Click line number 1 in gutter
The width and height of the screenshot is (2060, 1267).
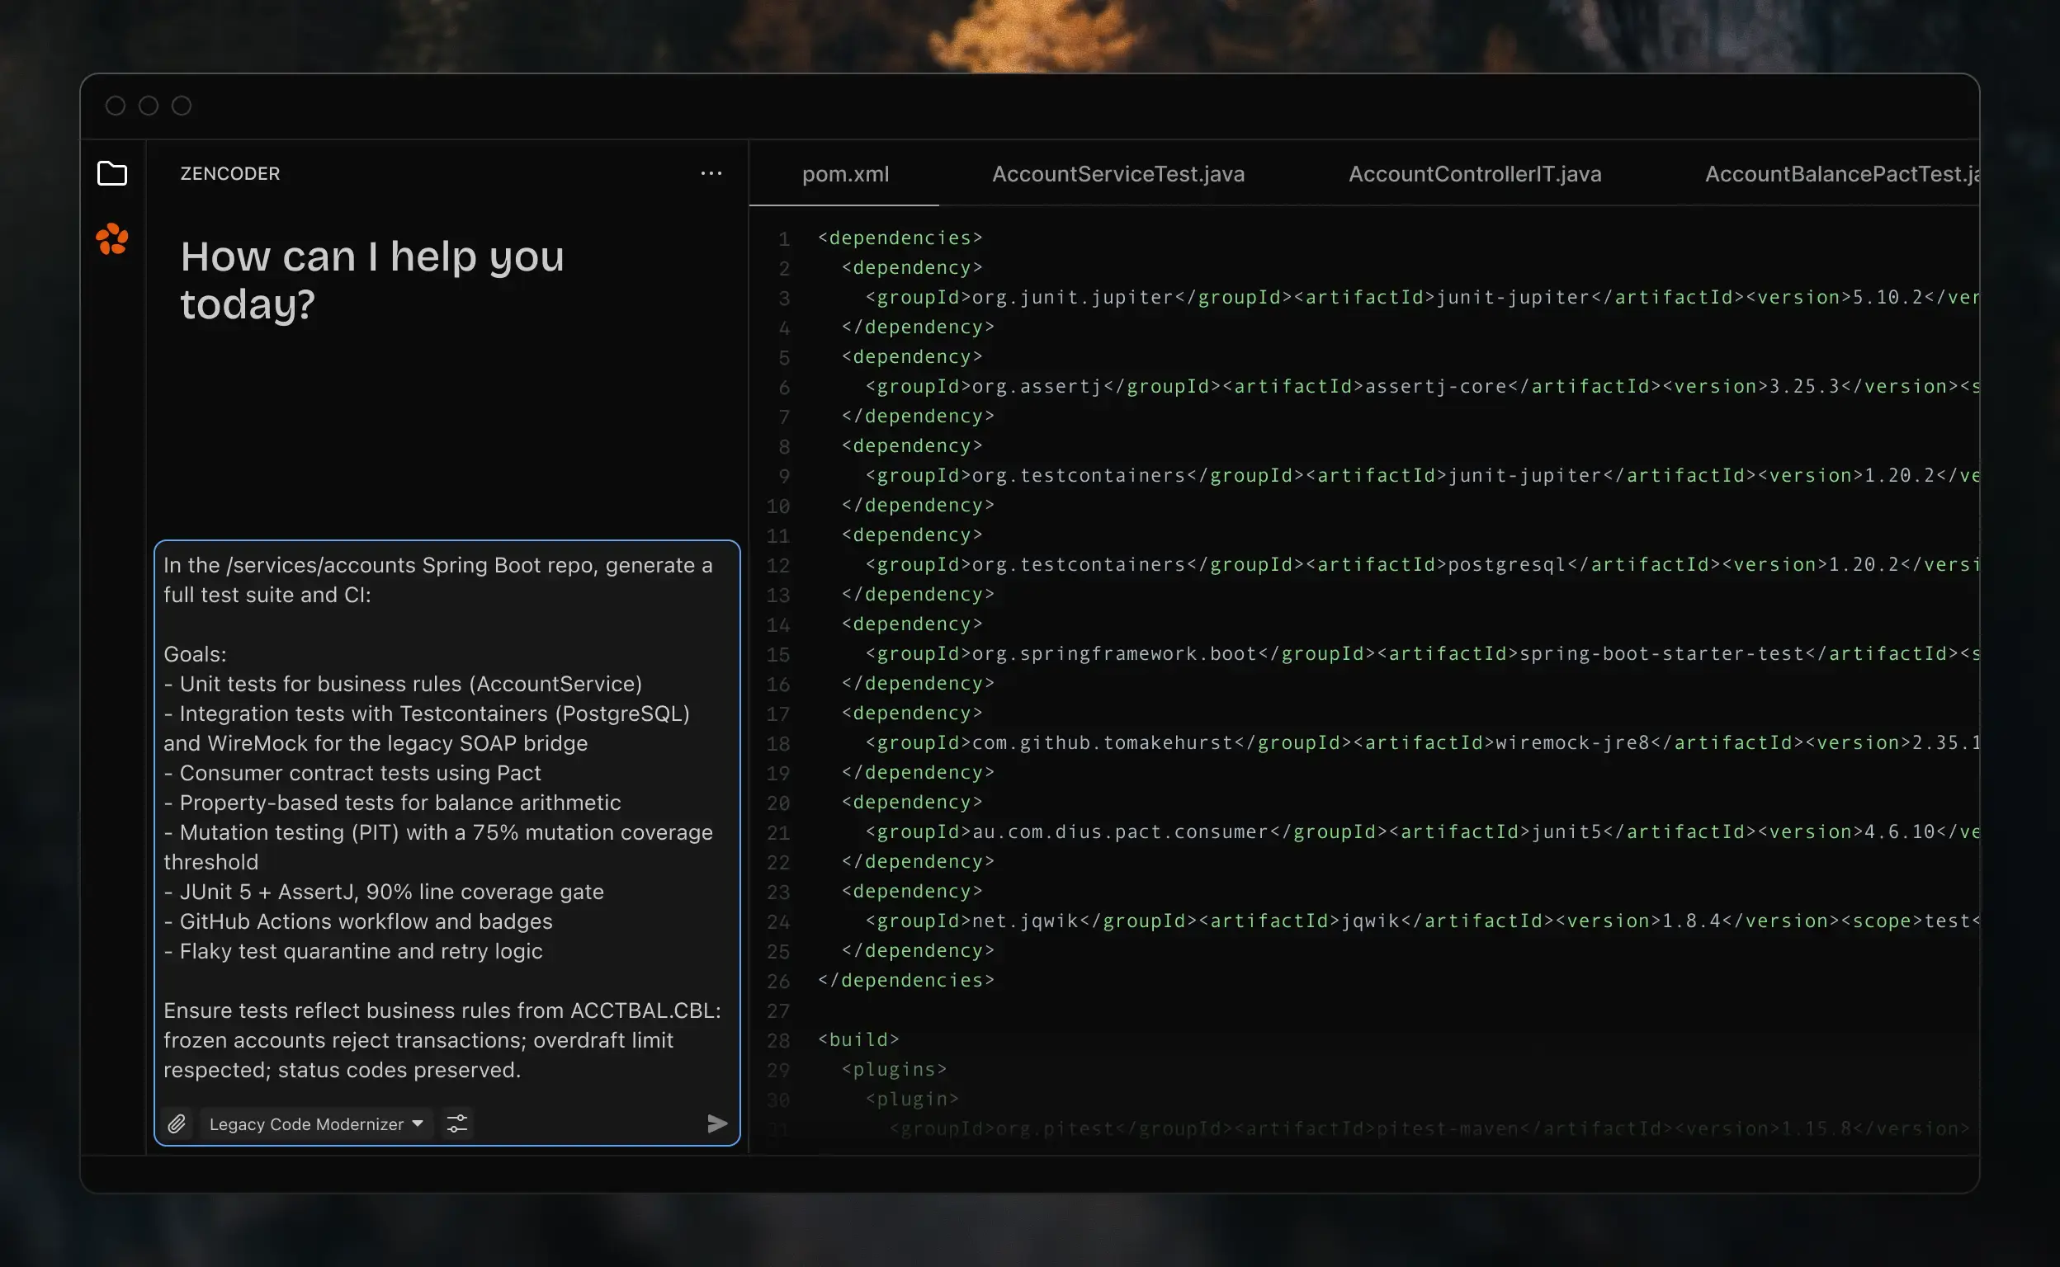pyautogui.click(x=784, y=239)
